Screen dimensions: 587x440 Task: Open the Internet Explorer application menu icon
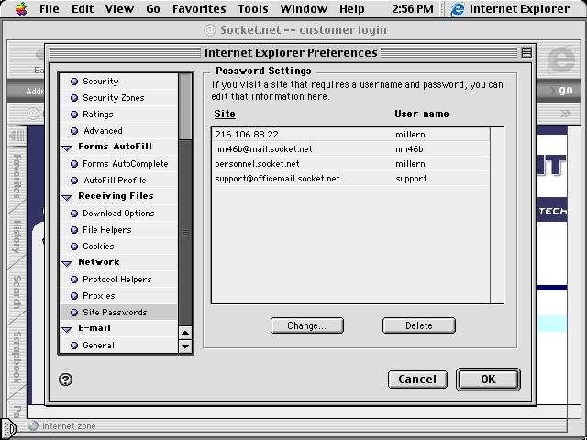[458, 8]
